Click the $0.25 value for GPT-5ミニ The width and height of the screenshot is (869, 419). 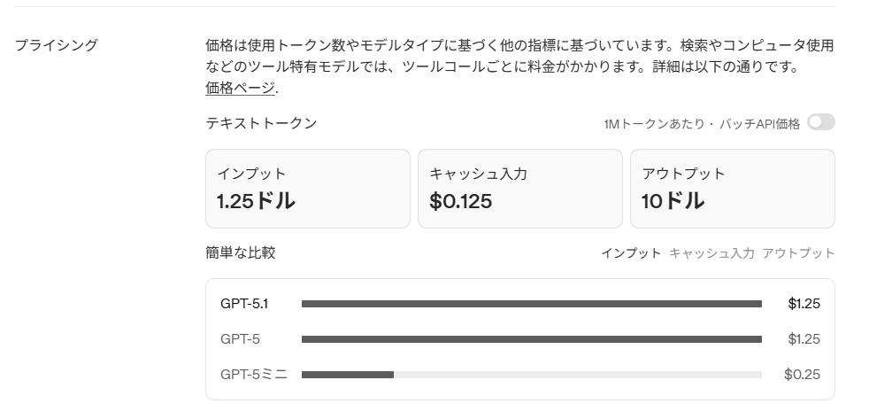tap(802, 375)
